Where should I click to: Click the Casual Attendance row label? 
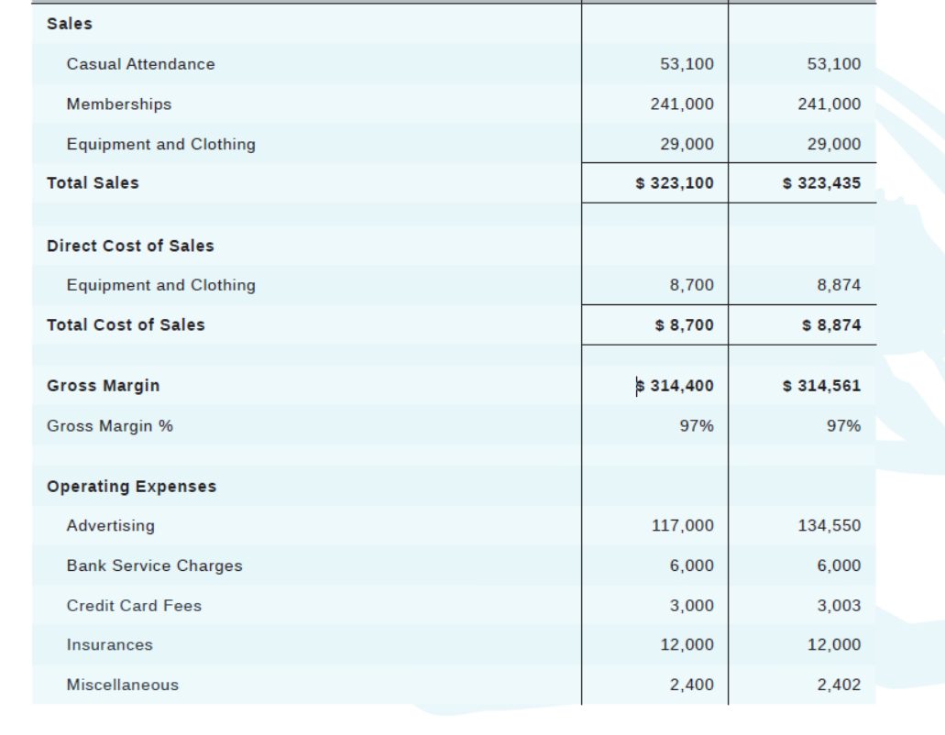pos(121,64)
